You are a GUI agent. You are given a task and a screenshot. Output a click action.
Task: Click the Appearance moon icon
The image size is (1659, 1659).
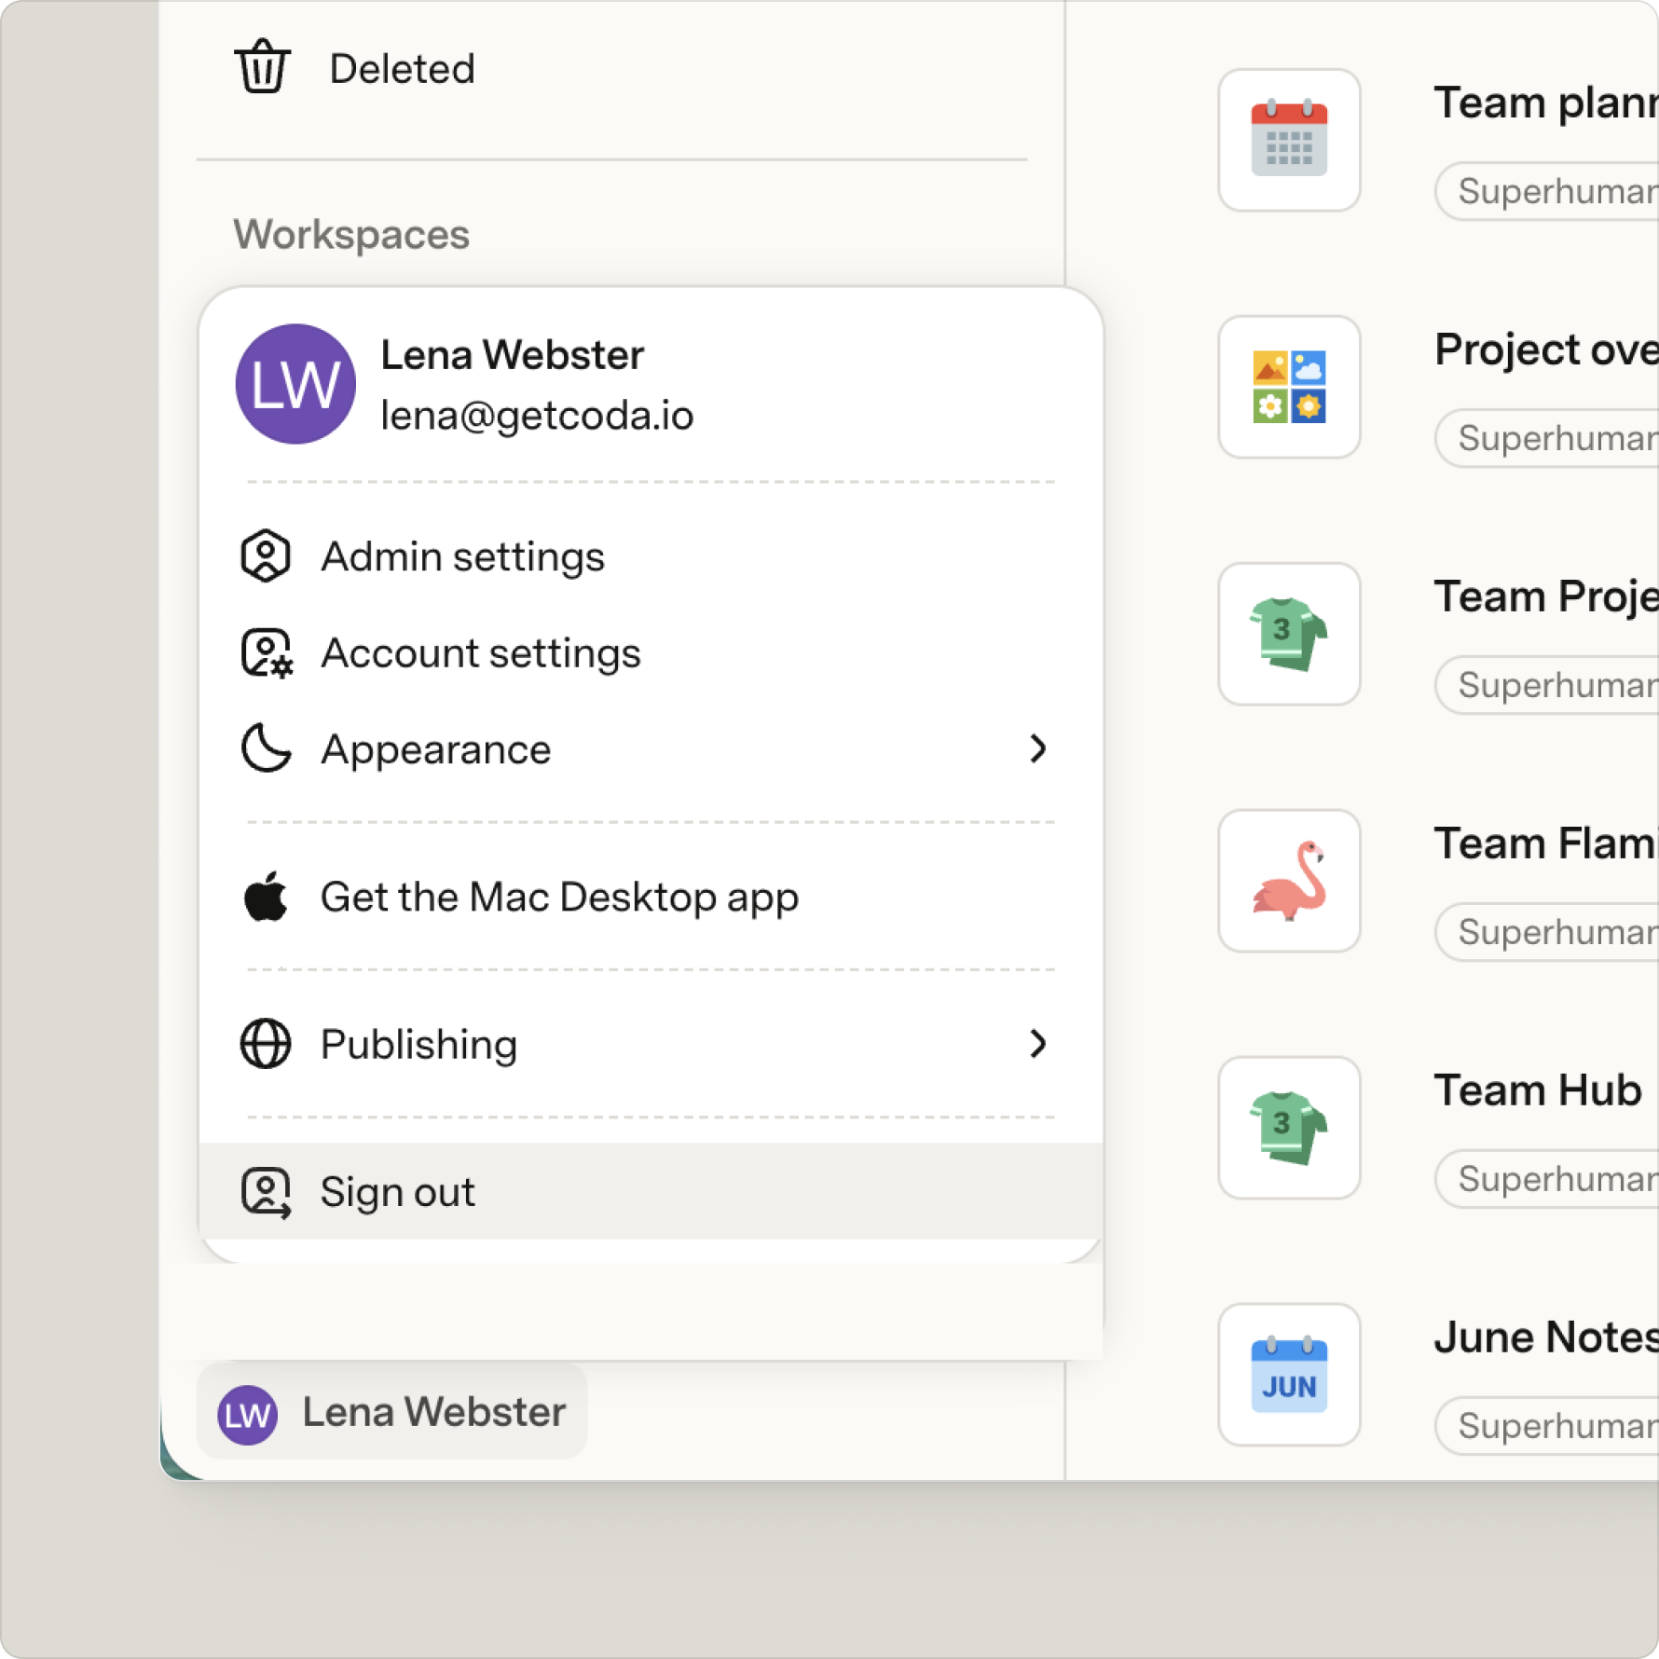tap(267, 748)
